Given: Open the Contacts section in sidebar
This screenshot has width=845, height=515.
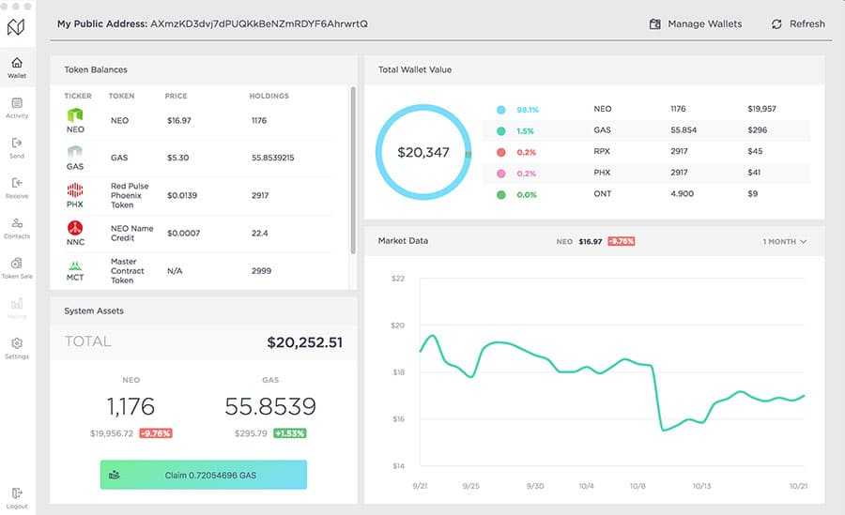Looking at the screenshot, I should click(x=17, y=228).
